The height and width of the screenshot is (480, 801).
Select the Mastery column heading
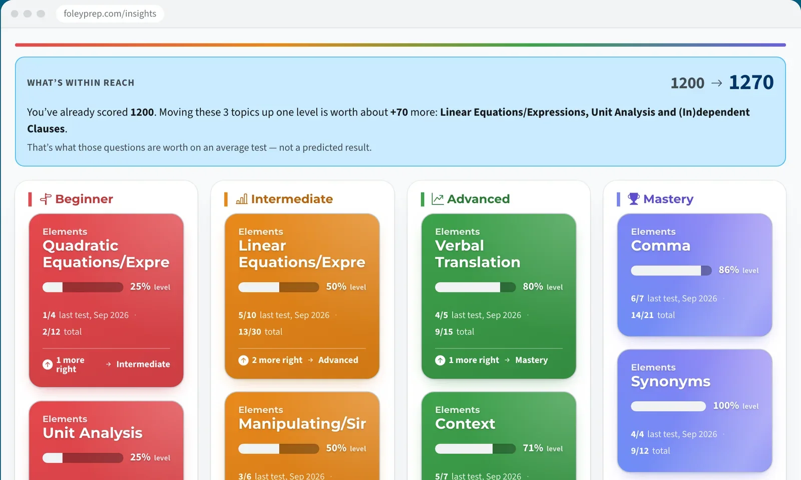pyautogui.click(x=668, y=199)
